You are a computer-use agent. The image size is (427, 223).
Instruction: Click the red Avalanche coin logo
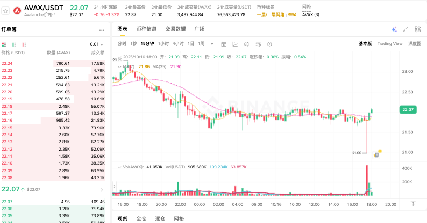tap(17, 11)
